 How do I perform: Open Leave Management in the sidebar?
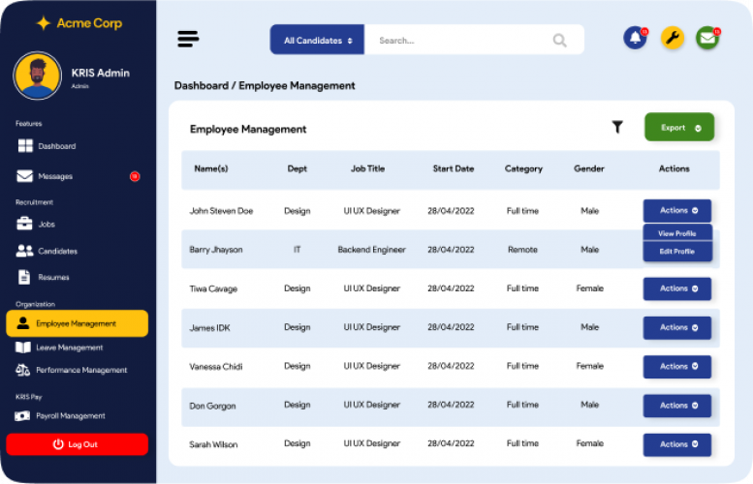point(69,348)
